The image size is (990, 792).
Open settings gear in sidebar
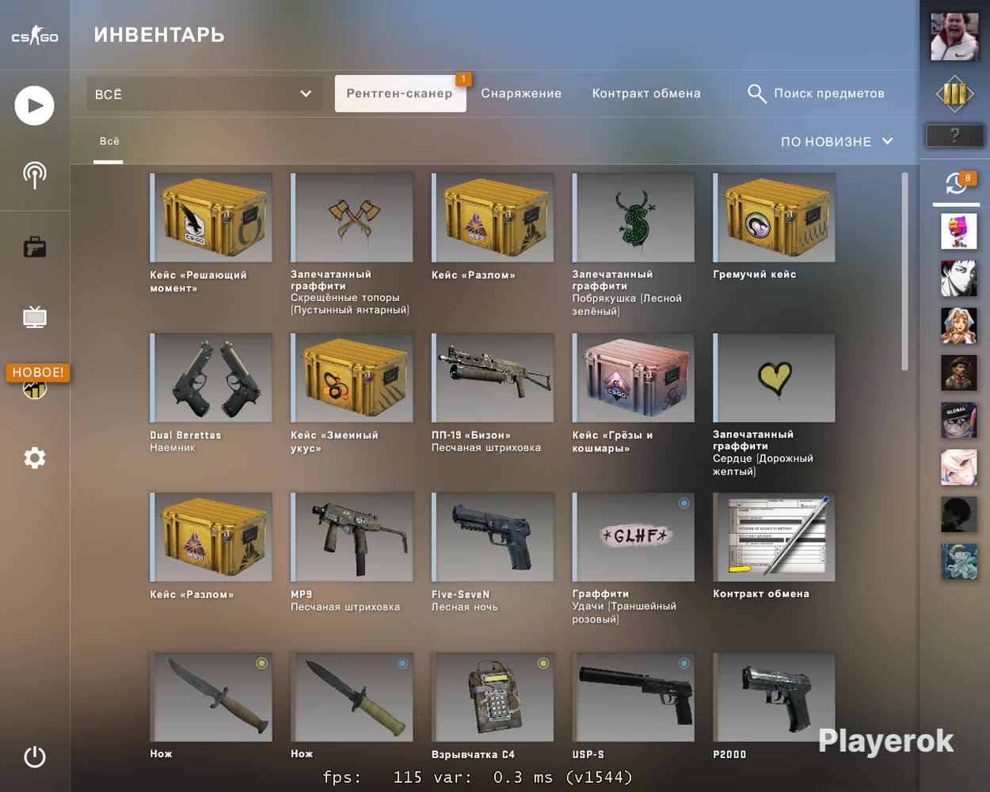(35, 458)
